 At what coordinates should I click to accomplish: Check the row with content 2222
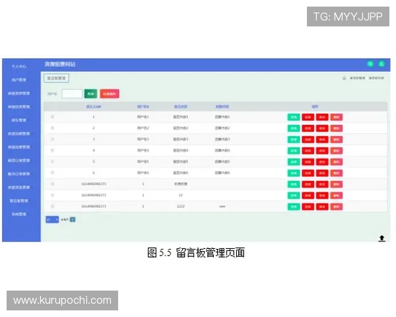(x=52, y=207)
